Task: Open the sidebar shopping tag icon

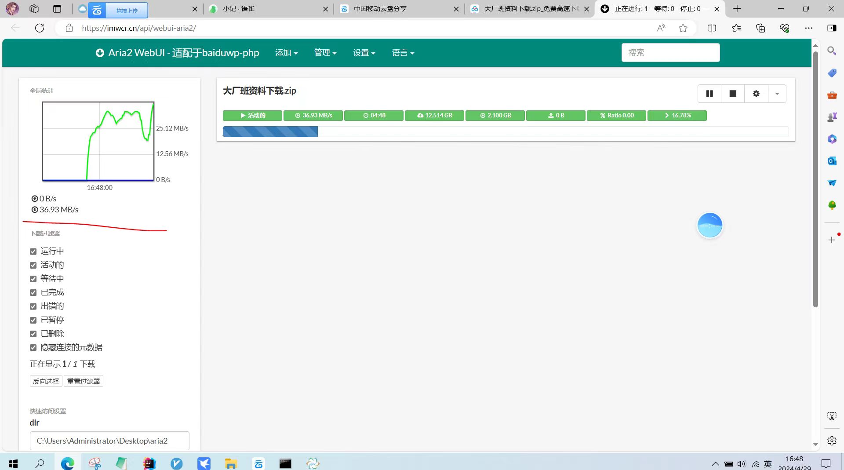Action: 832,73
